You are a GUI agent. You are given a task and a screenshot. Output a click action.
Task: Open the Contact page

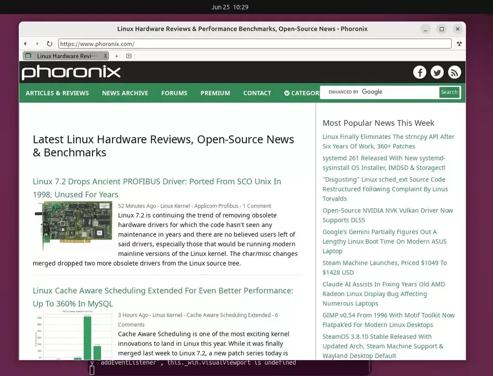click(257, 93)
